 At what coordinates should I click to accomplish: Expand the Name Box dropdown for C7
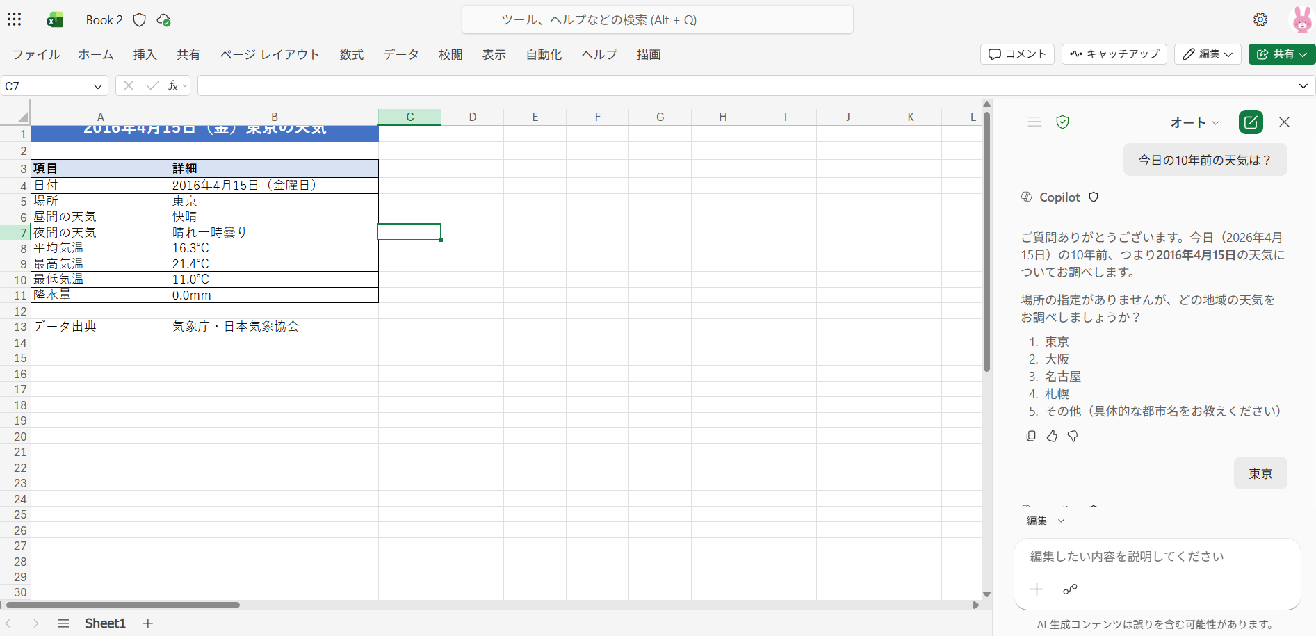pyautogui.click(x=97, y=86)
